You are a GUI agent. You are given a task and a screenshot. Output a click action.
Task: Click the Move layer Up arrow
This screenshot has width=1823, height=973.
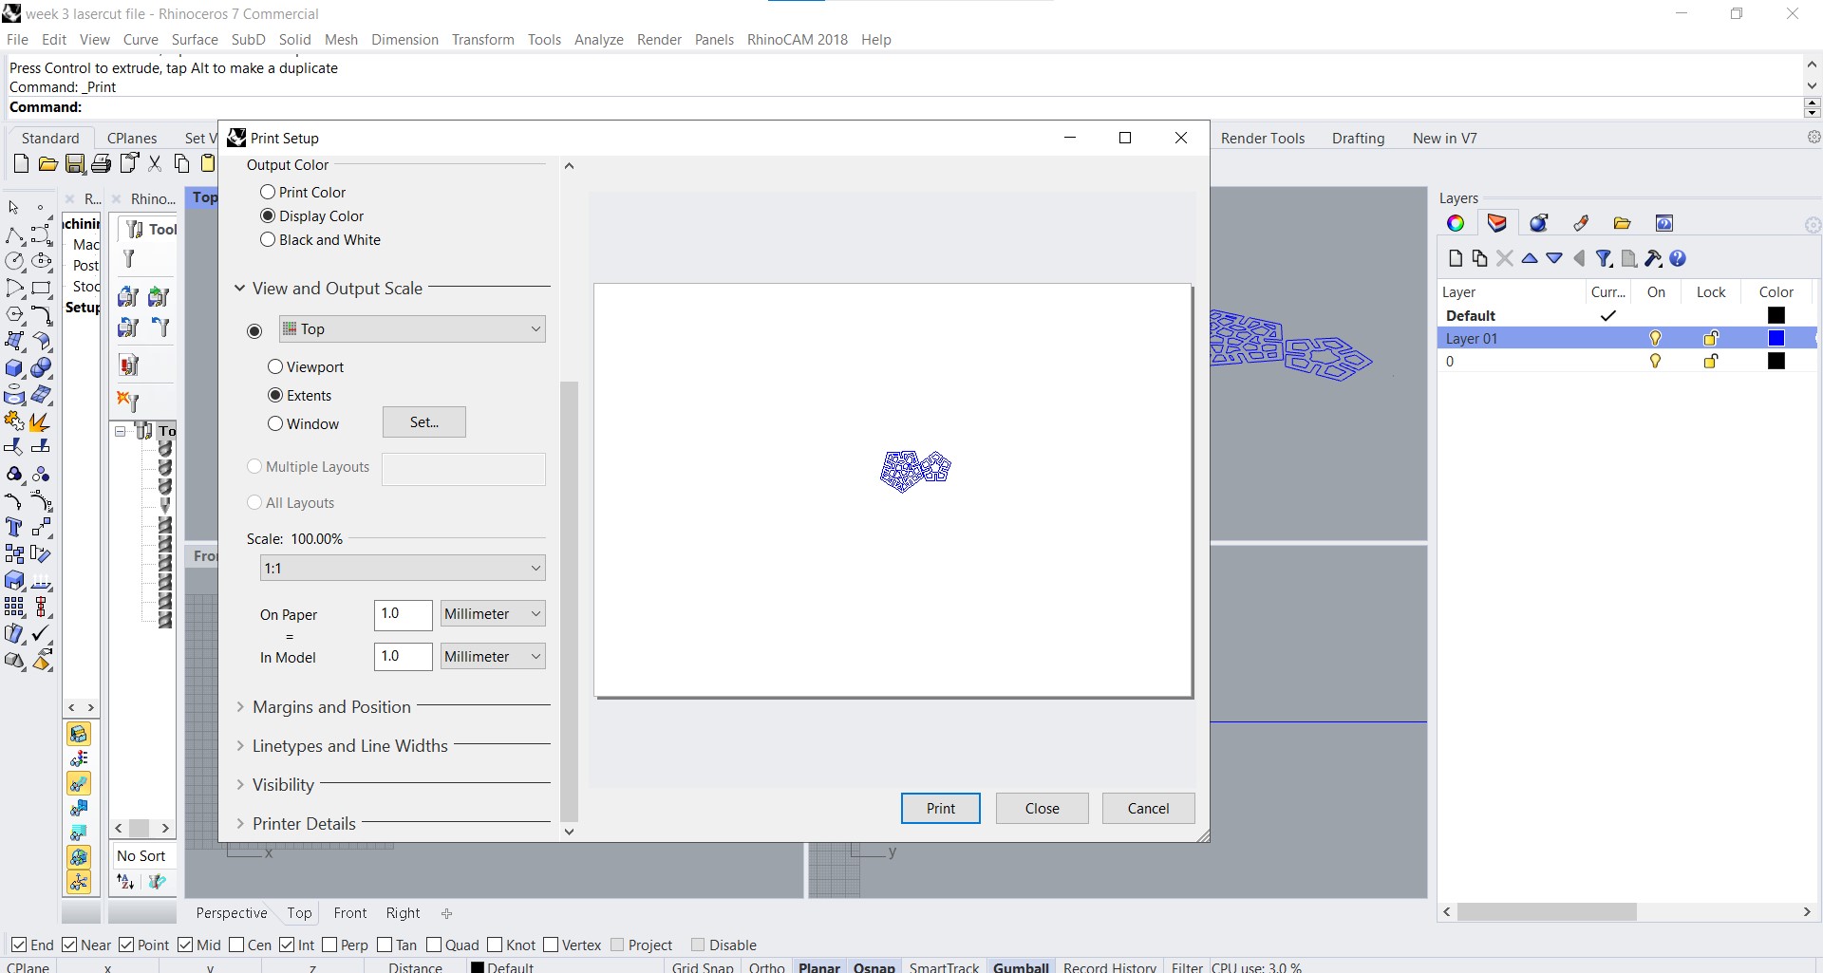pyautogui.click(x=1530, y=258)
